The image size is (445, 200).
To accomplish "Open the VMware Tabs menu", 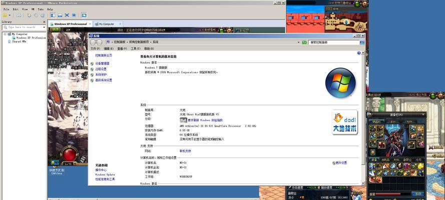I will click(41, 9).
